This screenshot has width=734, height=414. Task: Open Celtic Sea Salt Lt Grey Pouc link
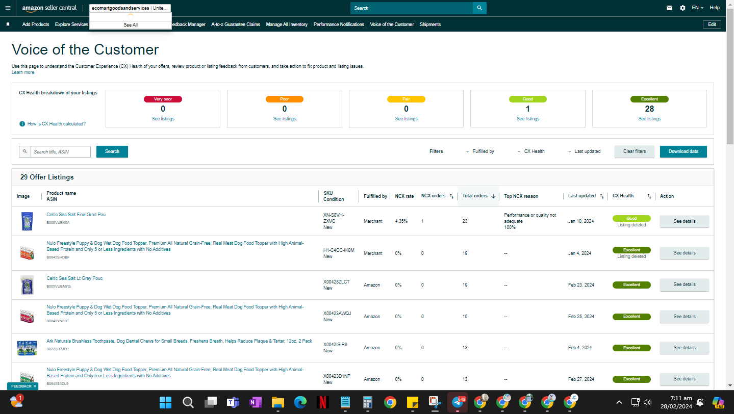point(74,278)
